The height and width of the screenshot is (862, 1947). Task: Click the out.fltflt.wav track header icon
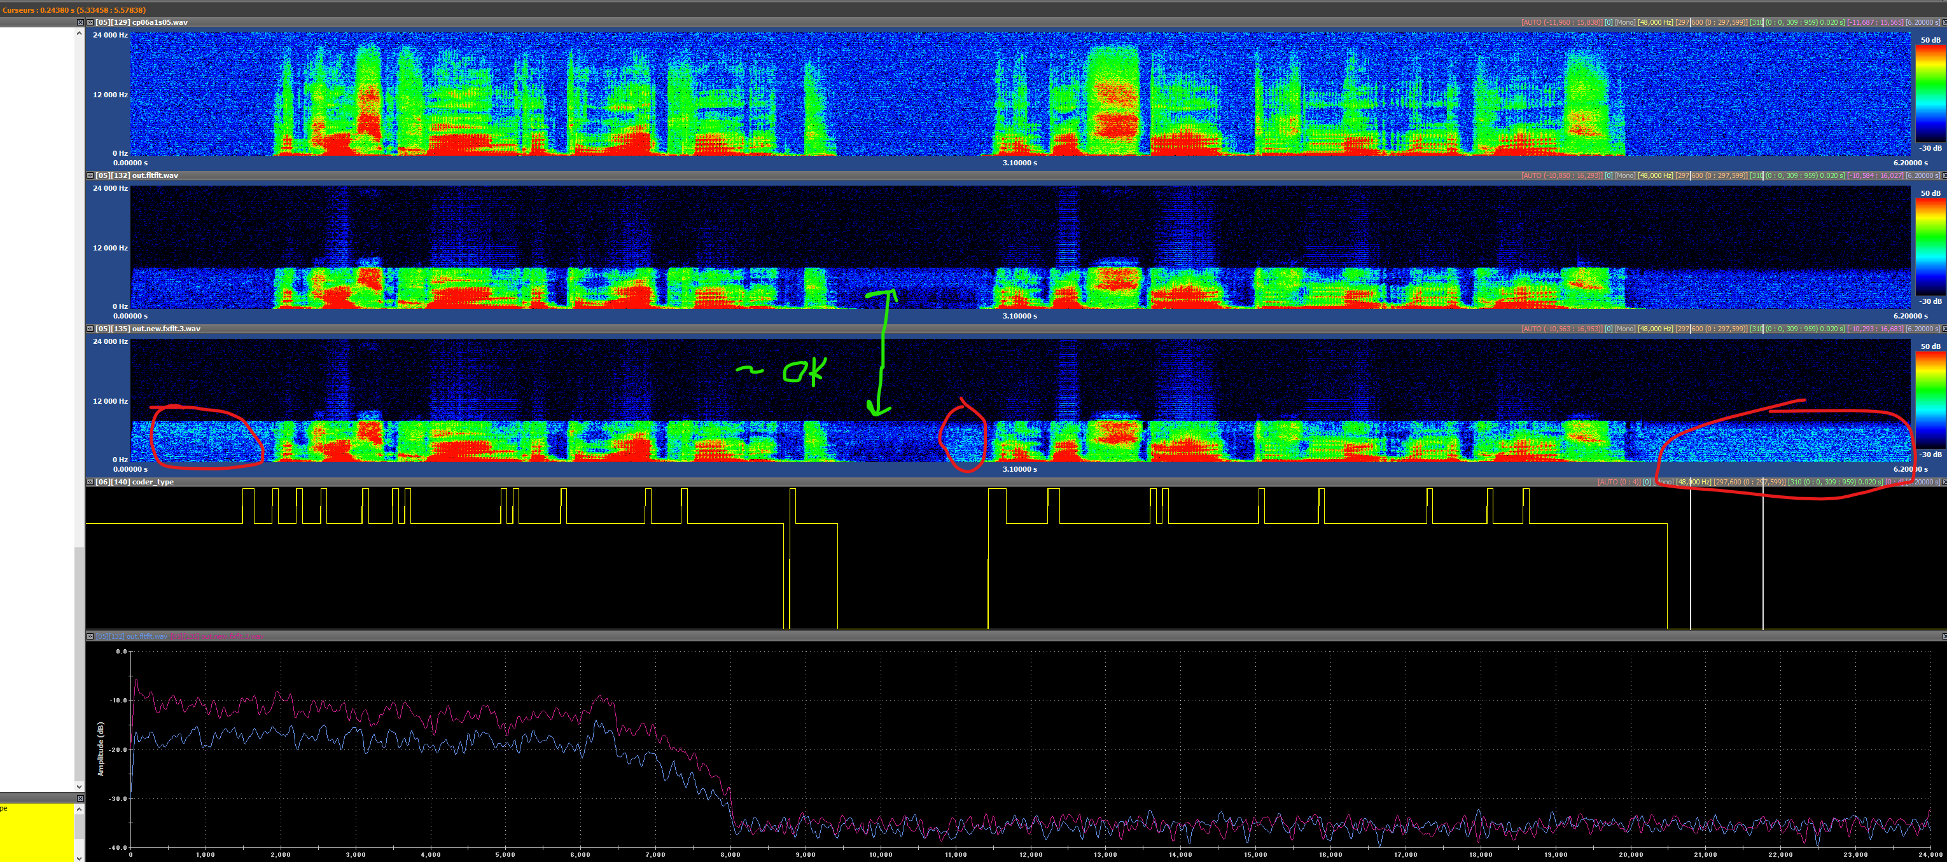pos(90,176)
